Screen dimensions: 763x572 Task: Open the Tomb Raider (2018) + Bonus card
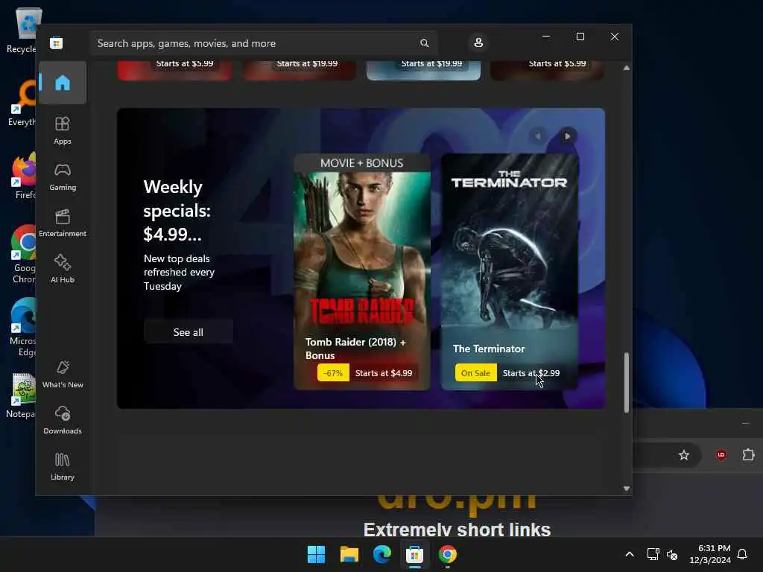tap(362, 271)
